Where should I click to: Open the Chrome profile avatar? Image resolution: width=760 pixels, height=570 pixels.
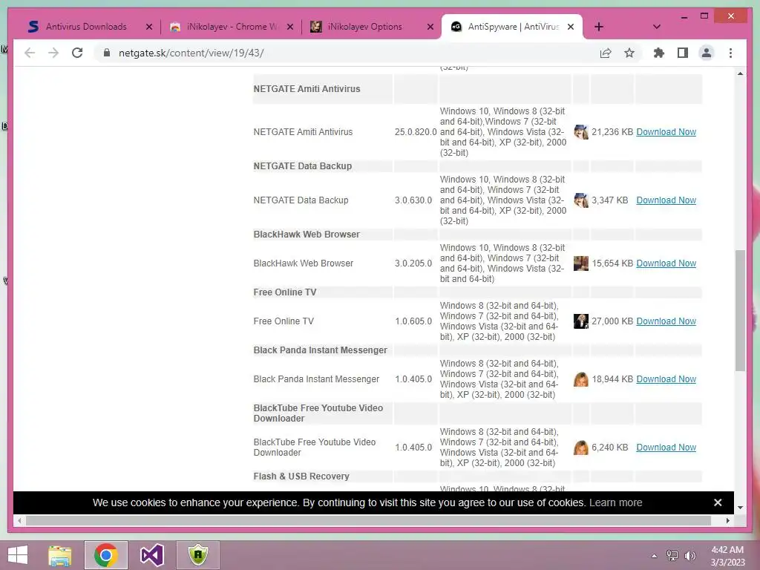pos(707,53)
